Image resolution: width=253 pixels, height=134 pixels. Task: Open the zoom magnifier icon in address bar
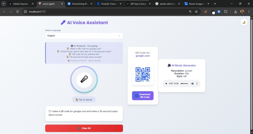tap(191, 12)
